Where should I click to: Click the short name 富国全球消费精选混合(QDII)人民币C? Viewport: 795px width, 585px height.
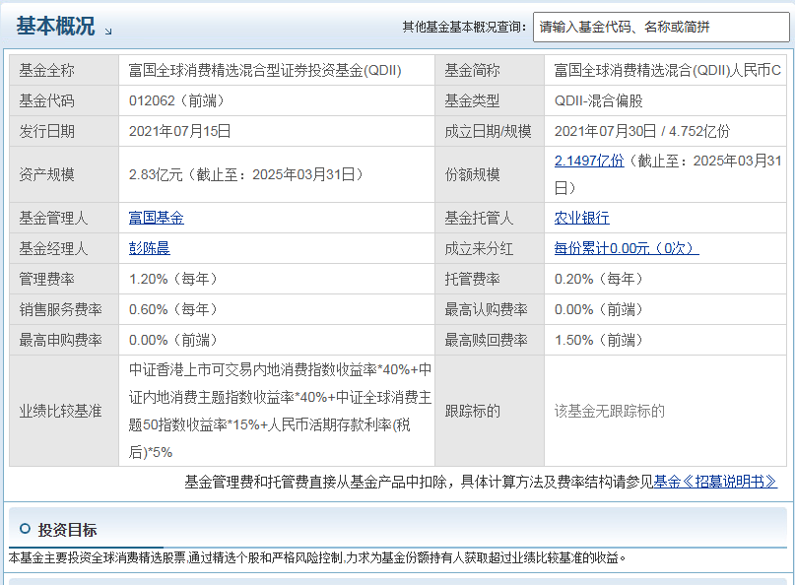(x=667, y=71)
